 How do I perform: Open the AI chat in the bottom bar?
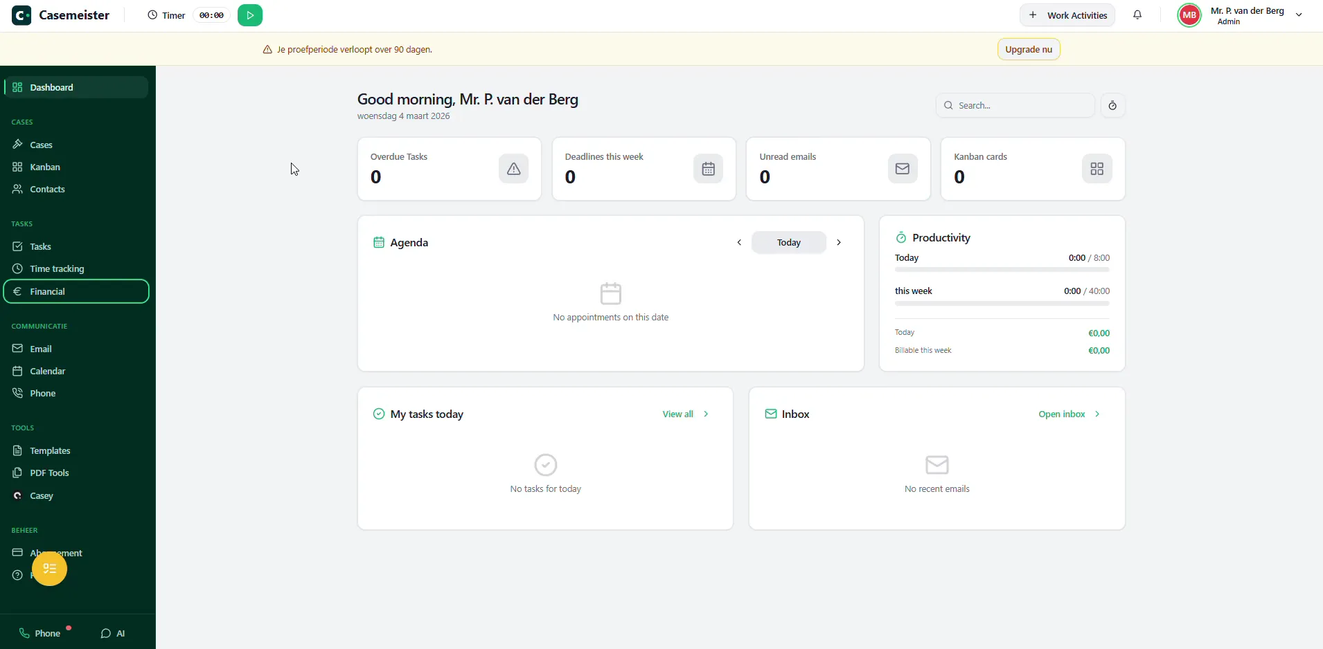click(x=113, y=633)
